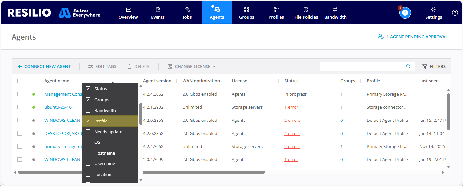Click the horizontal table scrollbar
Screen dimensions: 463x186
tap(204, 172)
